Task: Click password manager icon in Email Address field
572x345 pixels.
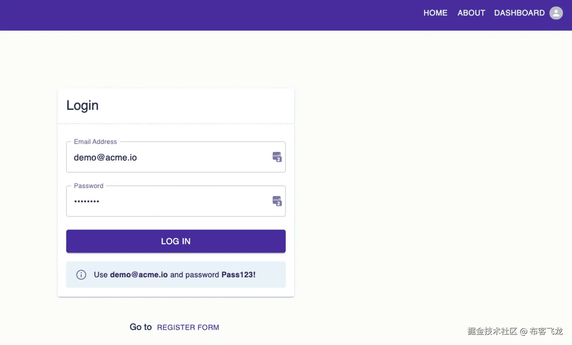Action: (x=277, y=157)
